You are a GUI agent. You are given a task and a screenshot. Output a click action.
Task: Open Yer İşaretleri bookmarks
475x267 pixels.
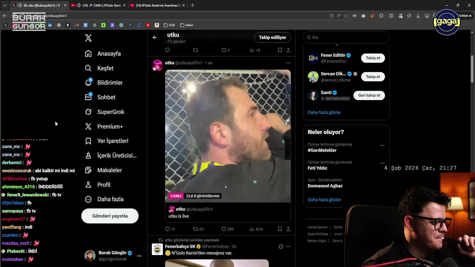click(107, 141)
